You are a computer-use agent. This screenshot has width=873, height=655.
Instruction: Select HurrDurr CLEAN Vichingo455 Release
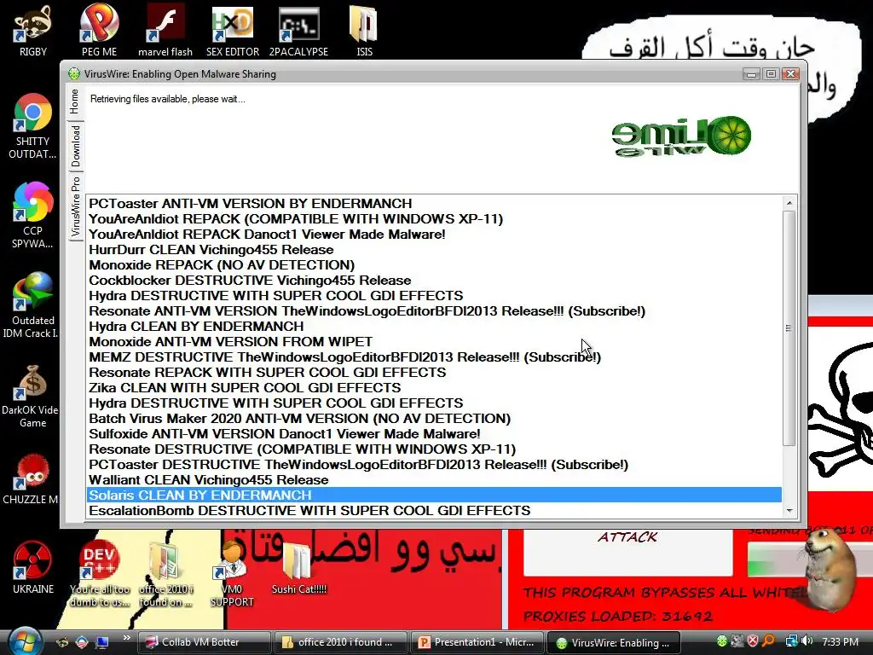click(x=434, y=250)
